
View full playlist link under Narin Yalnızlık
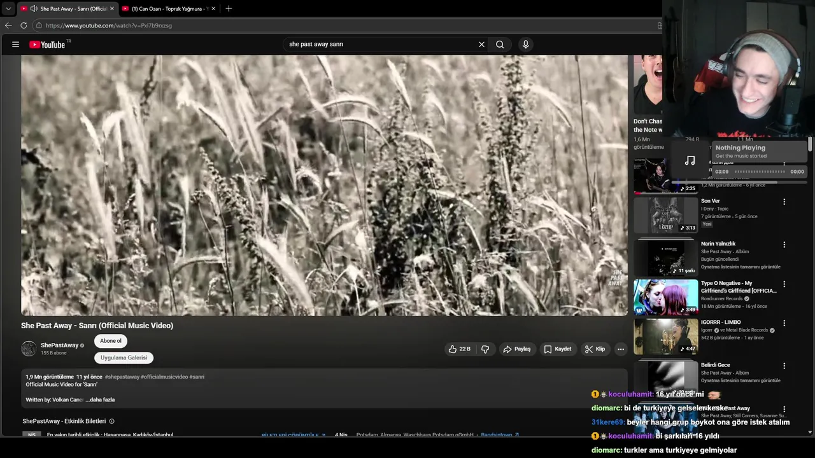pos(741,267)
